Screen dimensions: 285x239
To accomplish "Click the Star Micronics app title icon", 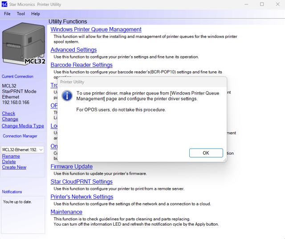I will (x=4, y=4).
